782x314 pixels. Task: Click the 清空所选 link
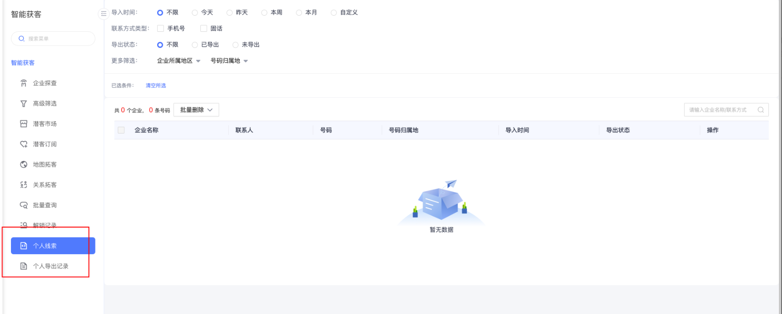tap(156, 86)
